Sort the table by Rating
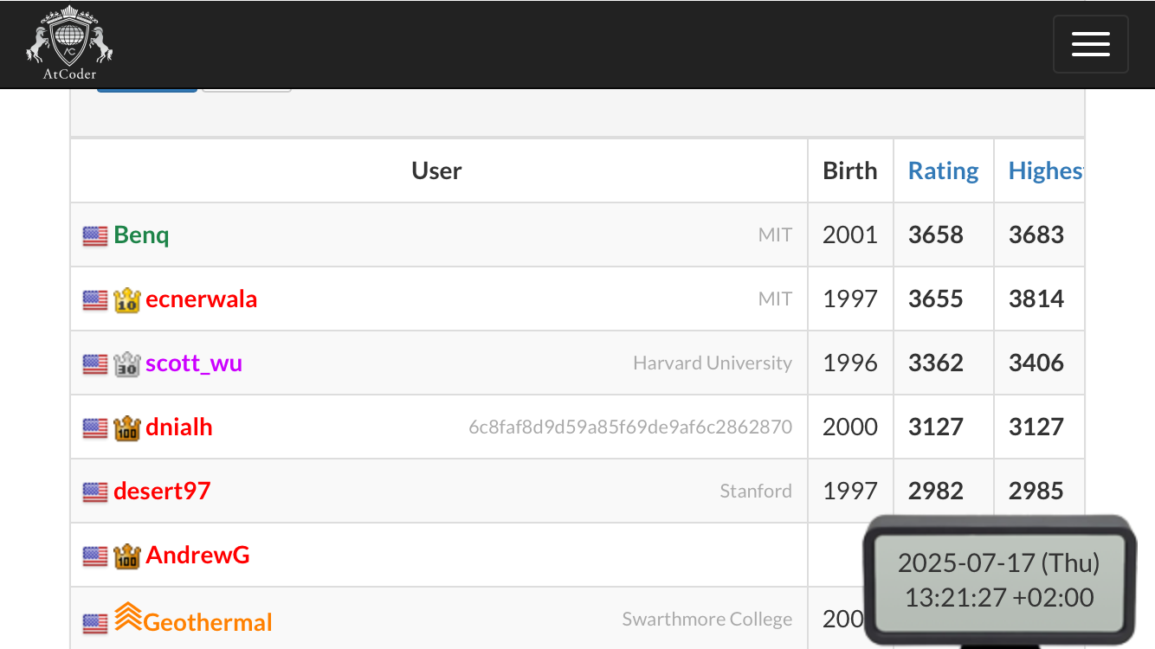Image resolution: width=1155 pixels, height=649 pixels. (x=943, y=170)
